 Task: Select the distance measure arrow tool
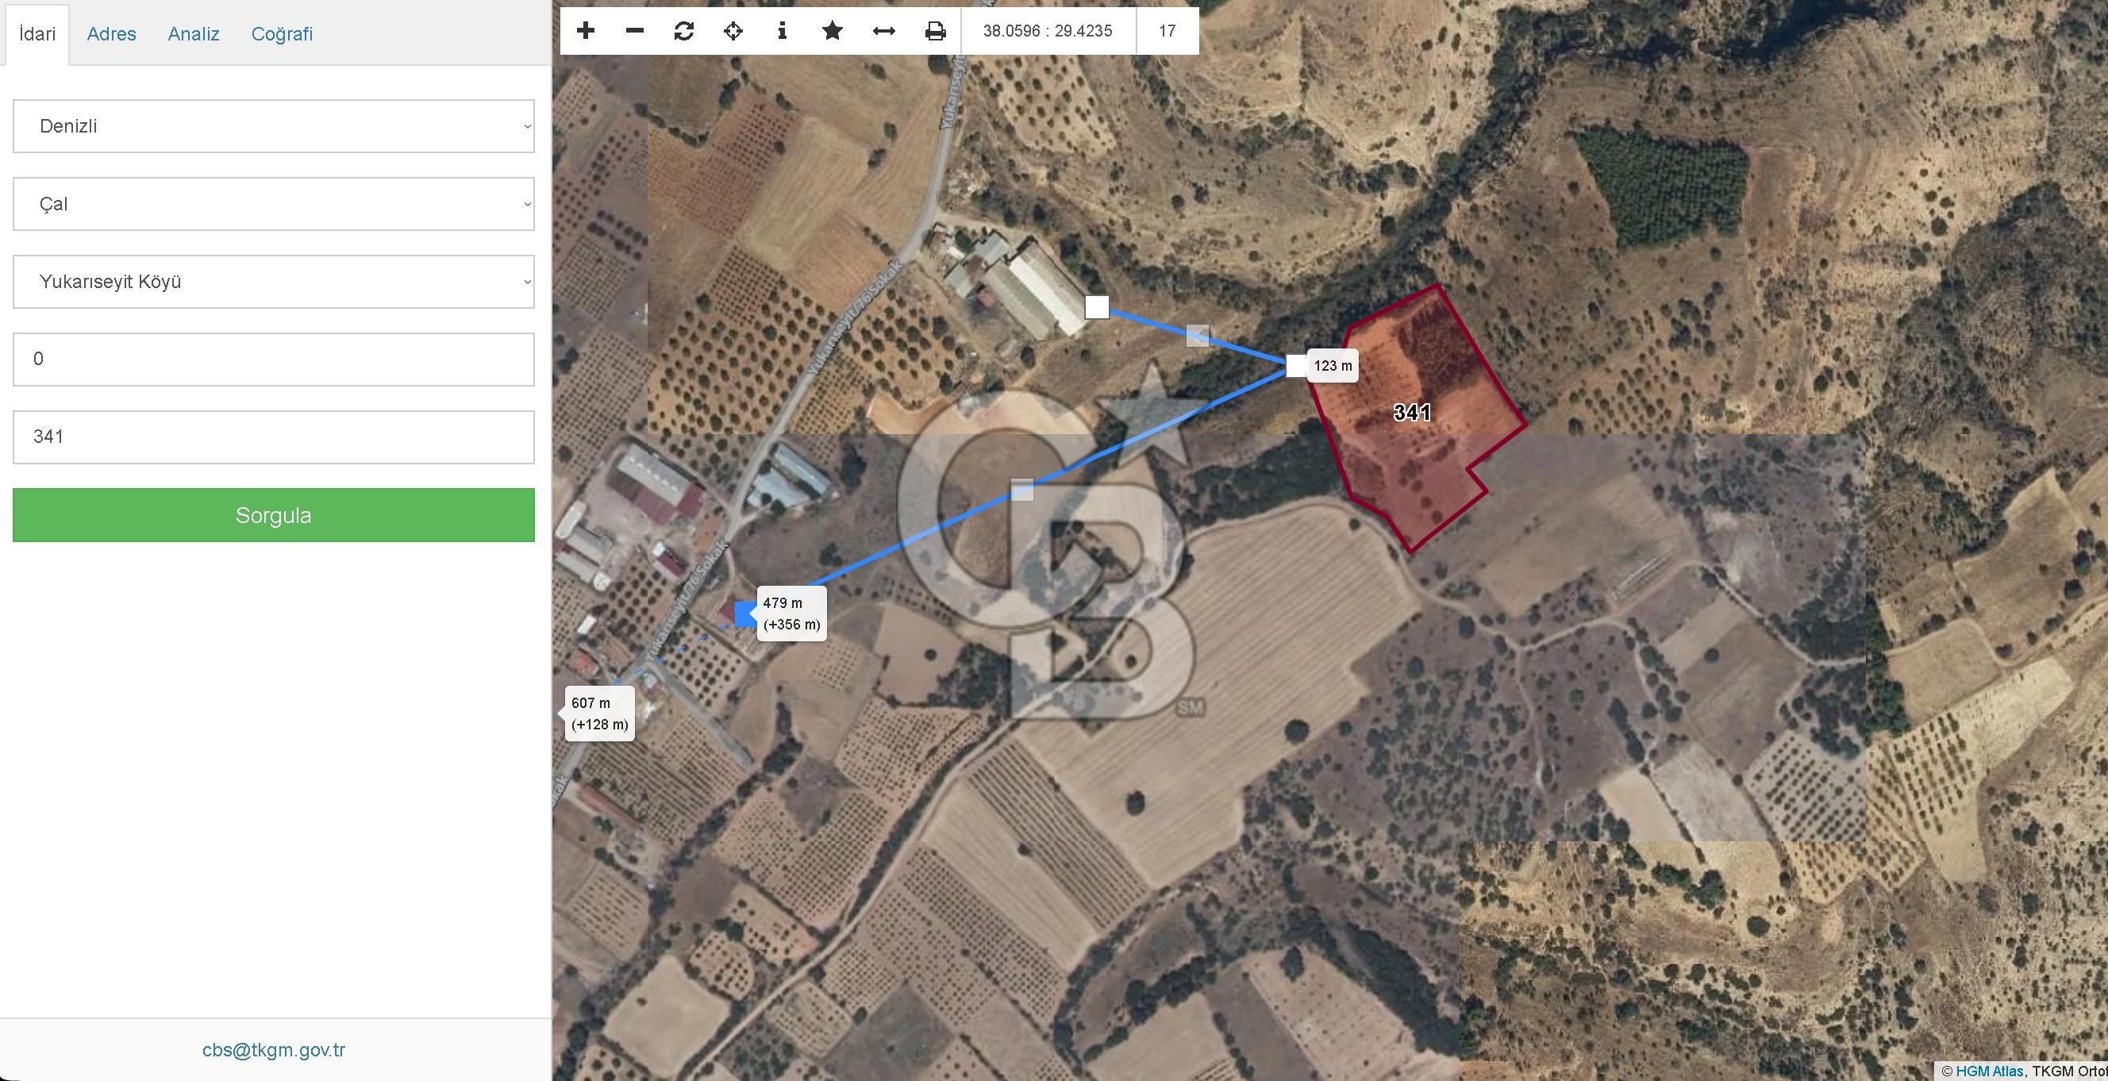(884, 31)
